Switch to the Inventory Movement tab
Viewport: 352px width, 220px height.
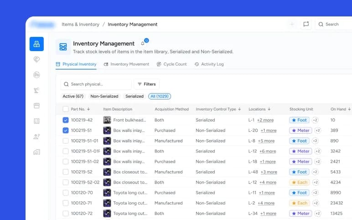pos(126,64)
